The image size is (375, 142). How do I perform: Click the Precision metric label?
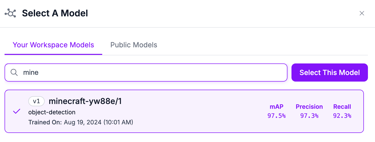click(x=309, y=107)
